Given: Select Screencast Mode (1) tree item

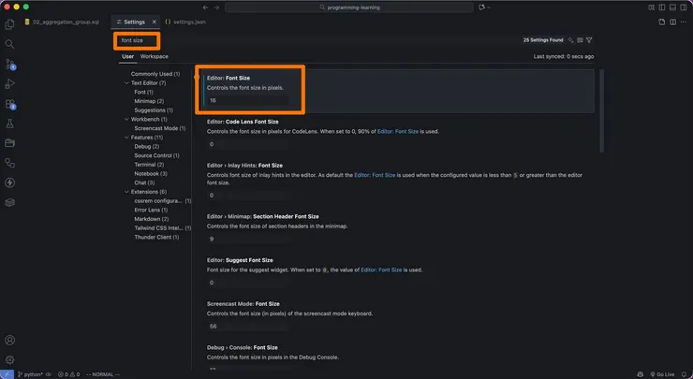Looking at the screenshot, I should pyautogui.click(x=159, y=128).
